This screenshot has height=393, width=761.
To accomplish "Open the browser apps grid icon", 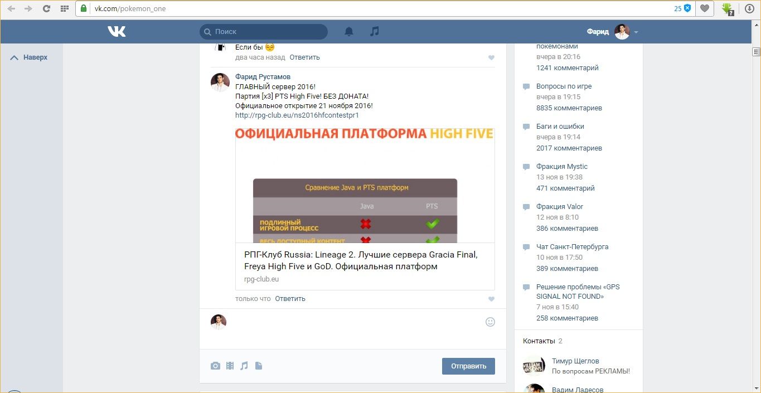I will click(64, 9).
